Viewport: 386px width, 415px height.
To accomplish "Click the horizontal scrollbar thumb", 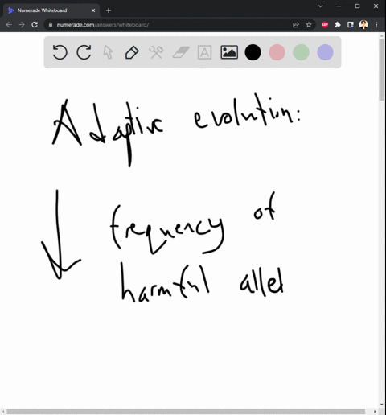I will point(186,412).
